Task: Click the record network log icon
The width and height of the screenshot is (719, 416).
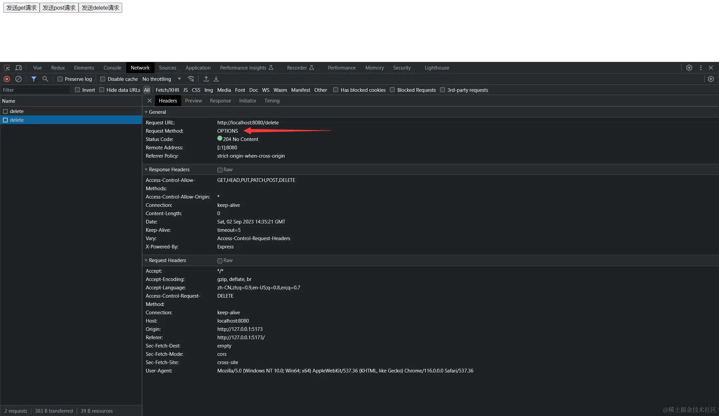Action: coord(7,79)
